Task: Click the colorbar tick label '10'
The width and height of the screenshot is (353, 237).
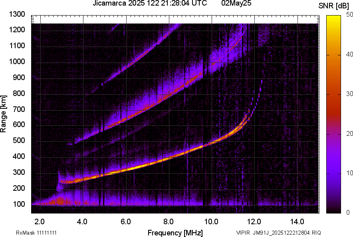Action: (350, 173)
